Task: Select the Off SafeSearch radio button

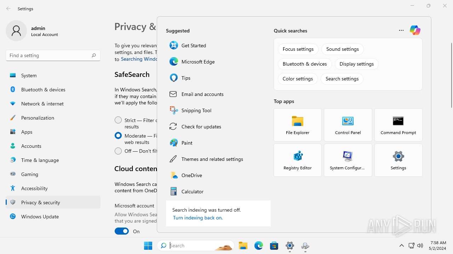Action: 118,151
